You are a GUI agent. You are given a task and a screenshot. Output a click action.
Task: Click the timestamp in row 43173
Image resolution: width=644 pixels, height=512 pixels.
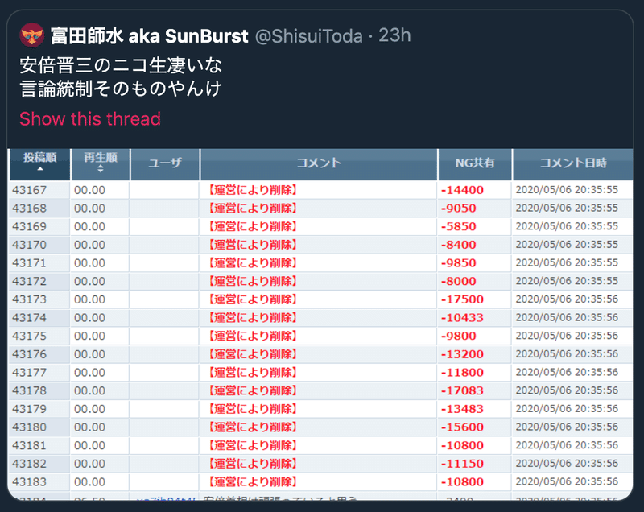coord(567,299)
